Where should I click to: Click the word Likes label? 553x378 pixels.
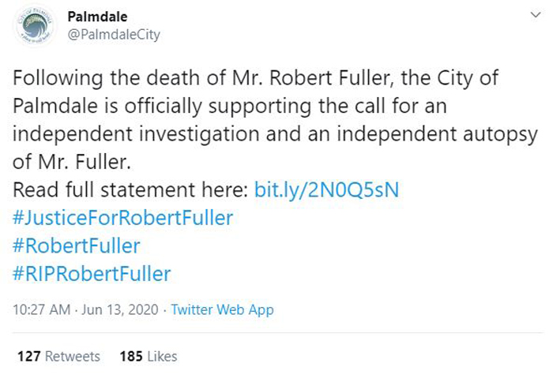pyautogui.click(x=162, y=356)
